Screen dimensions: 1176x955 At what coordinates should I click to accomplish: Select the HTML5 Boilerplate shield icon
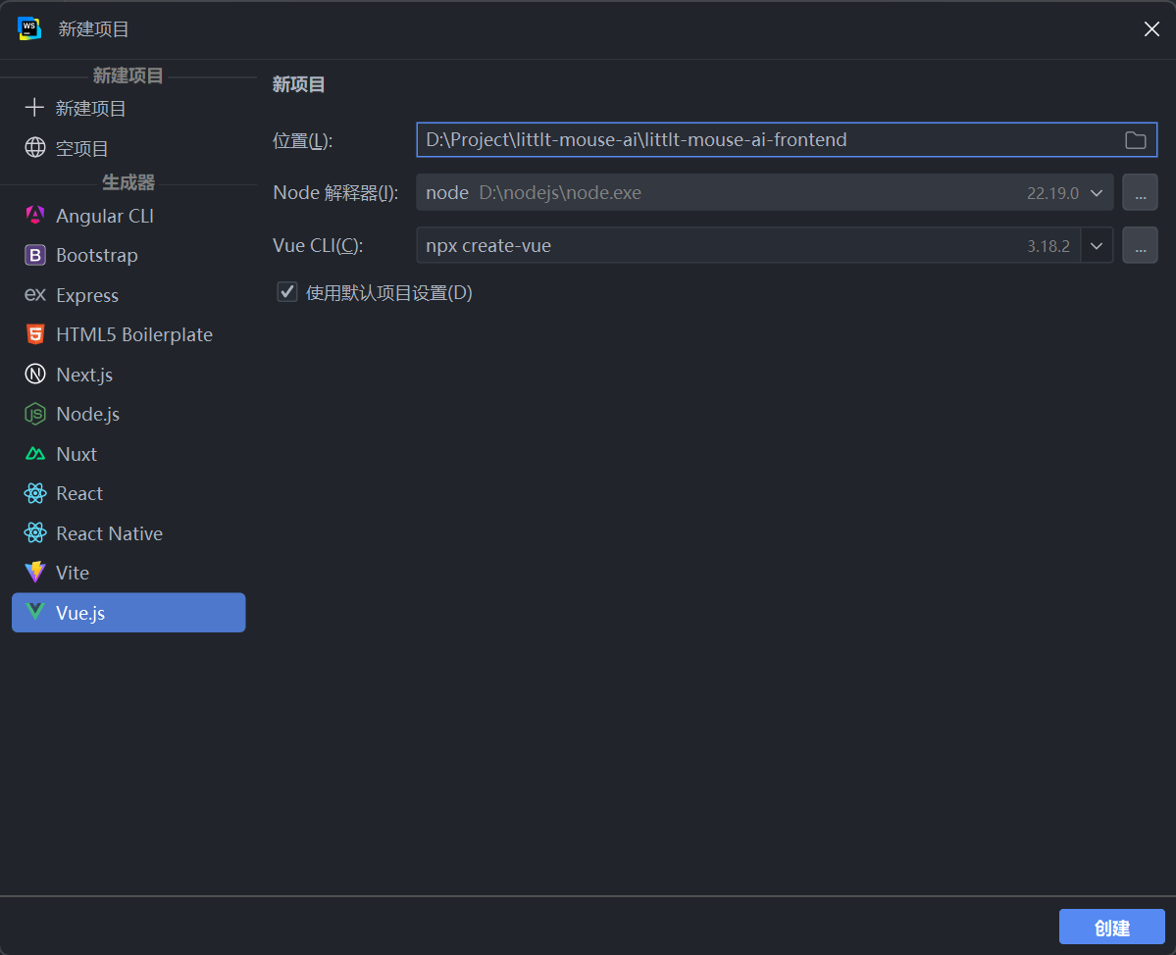tap(35, 334)
